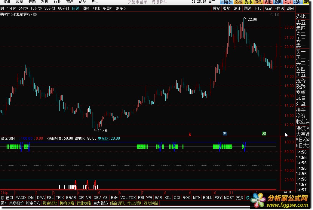
Task: Click red S marker on chart bottom
Action: click(190, 134)
